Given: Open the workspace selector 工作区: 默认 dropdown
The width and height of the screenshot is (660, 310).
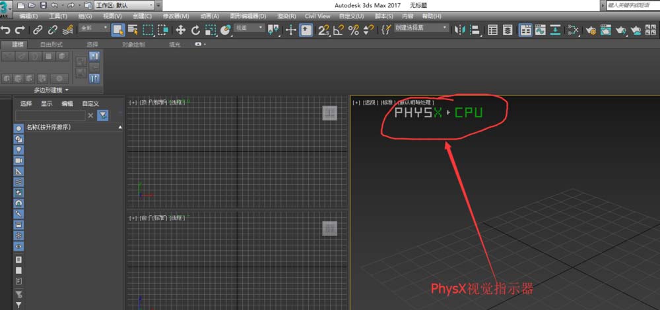Looking at the screenshot, I should [125, 5].
